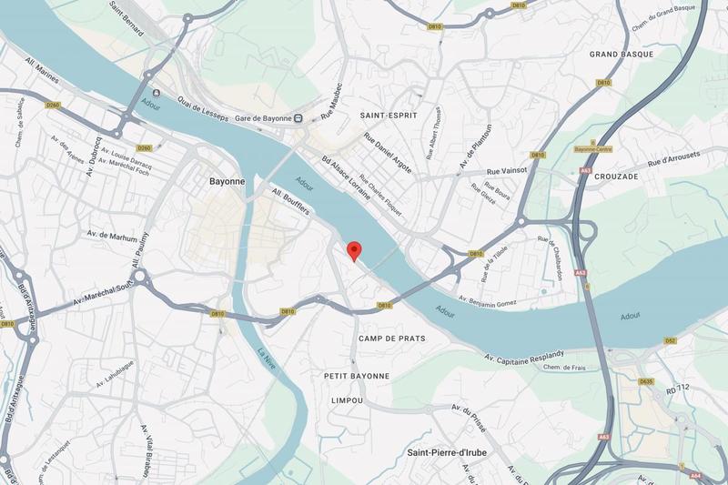The height and width of the screenshot is (485, 728).
Task: Click the Rue Vainsot street label
Action: coord(507,171)
